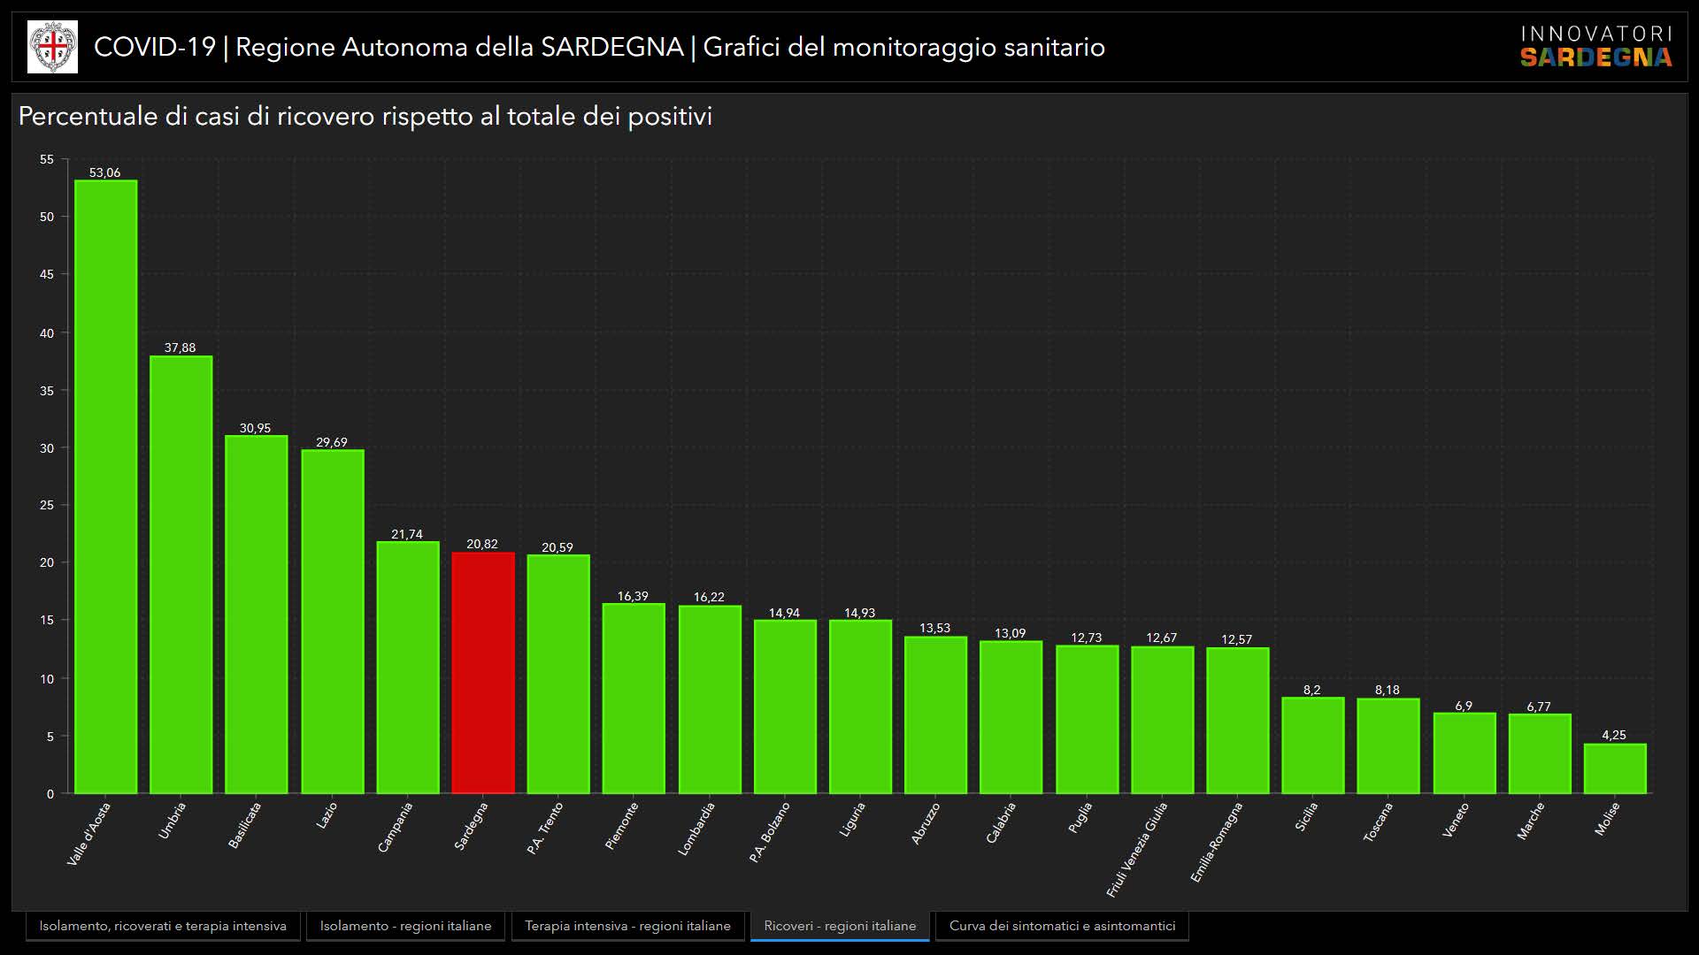1699x955 pixels.
Task: Click the Lombardia bar
Action: (710, 699)
